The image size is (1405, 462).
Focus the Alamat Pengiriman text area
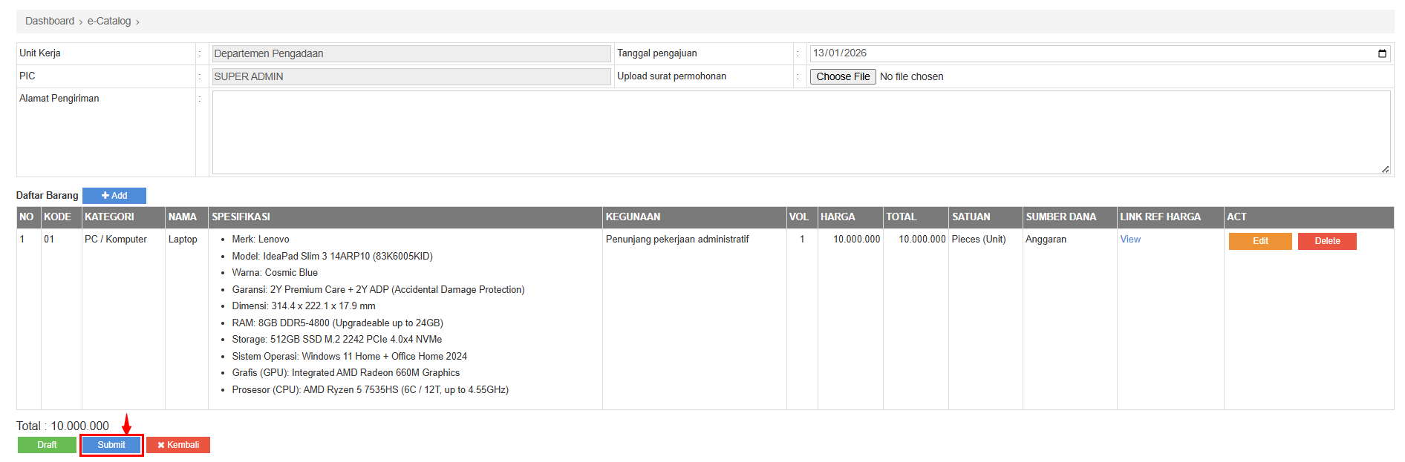click(801, 132)
